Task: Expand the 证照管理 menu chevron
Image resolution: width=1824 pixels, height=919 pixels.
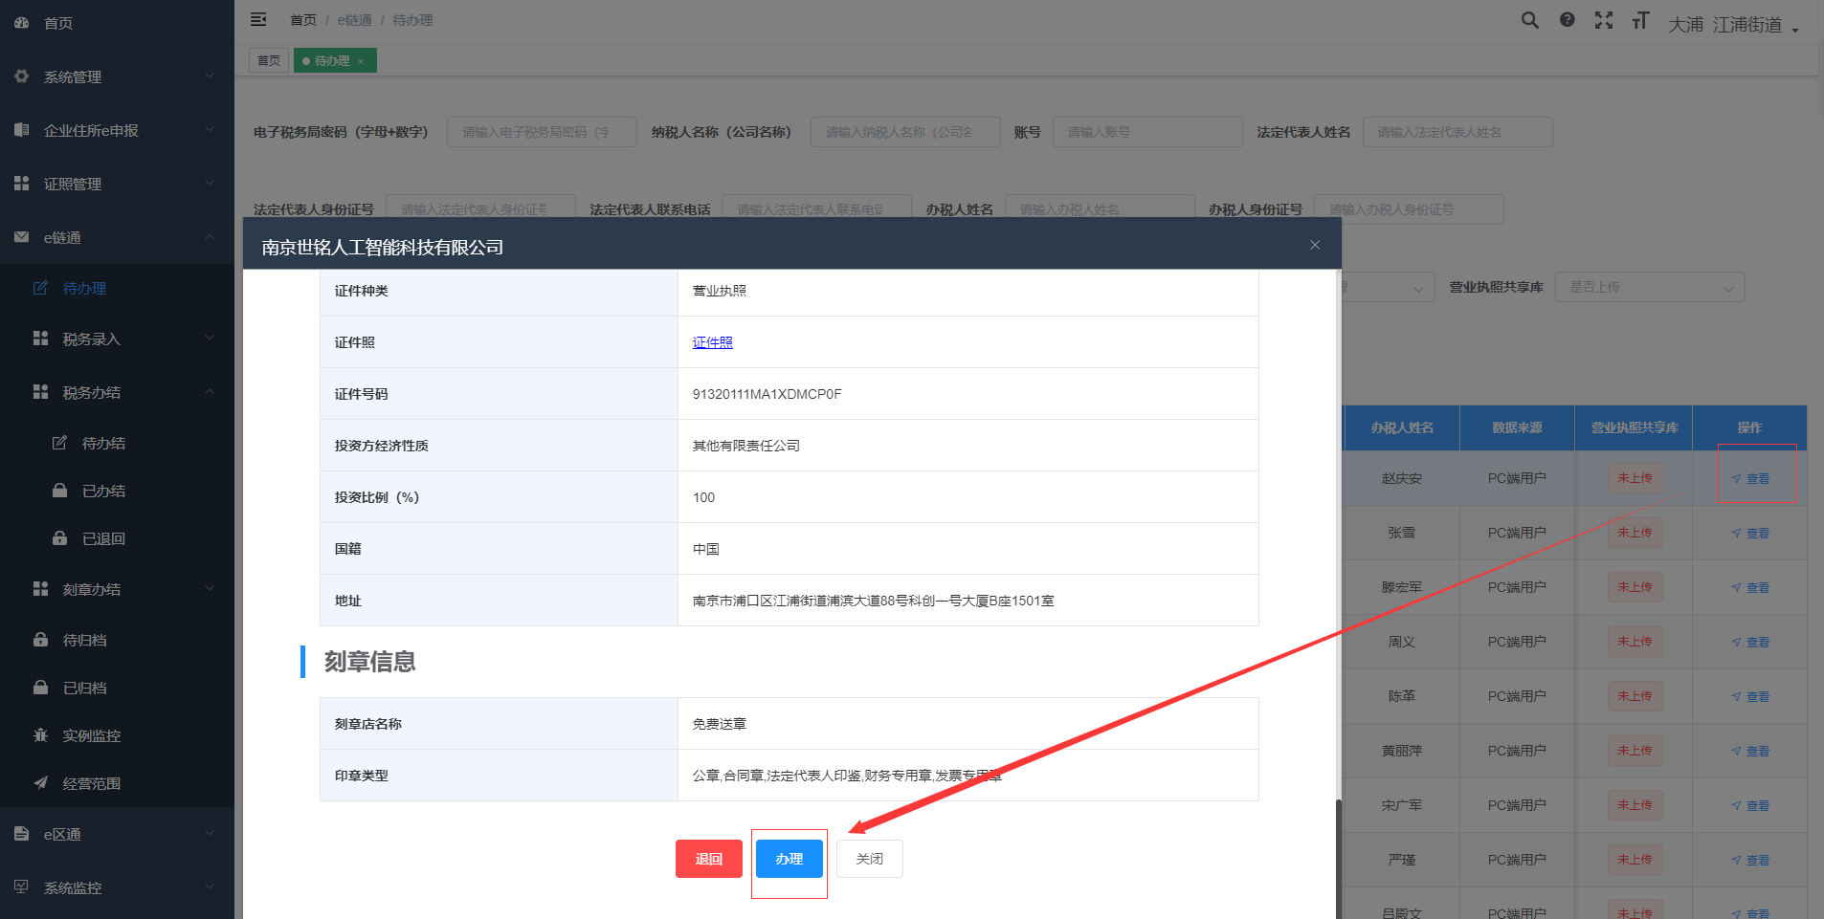Action: 210,183
